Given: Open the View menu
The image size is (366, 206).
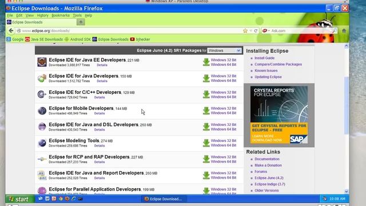Looking at the screenshot, I should click(x=29, y=15).
